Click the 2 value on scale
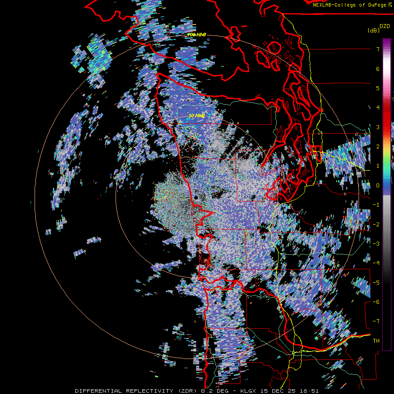This screenshot has width=394, height=394. pos(378,147)
